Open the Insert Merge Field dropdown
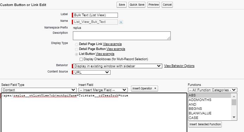This screenshot has height=132, width=244. 103,90
